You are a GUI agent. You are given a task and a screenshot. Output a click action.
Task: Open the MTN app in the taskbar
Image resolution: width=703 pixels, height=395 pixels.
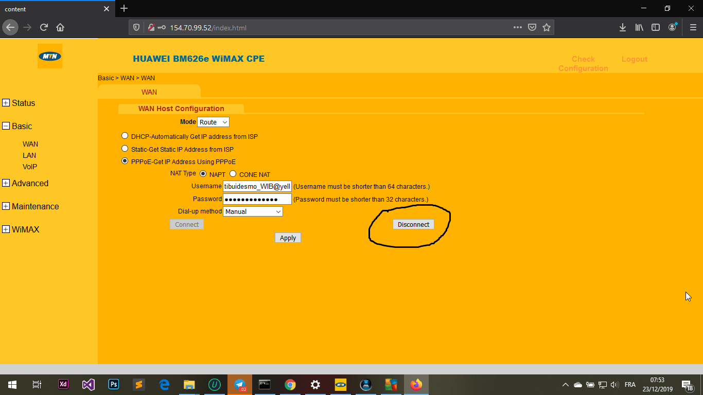click(x=341, y=384)
